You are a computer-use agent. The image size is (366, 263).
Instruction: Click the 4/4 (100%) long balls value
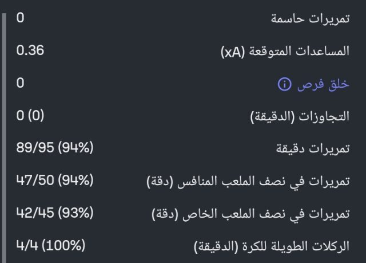[x=51, y=246]
